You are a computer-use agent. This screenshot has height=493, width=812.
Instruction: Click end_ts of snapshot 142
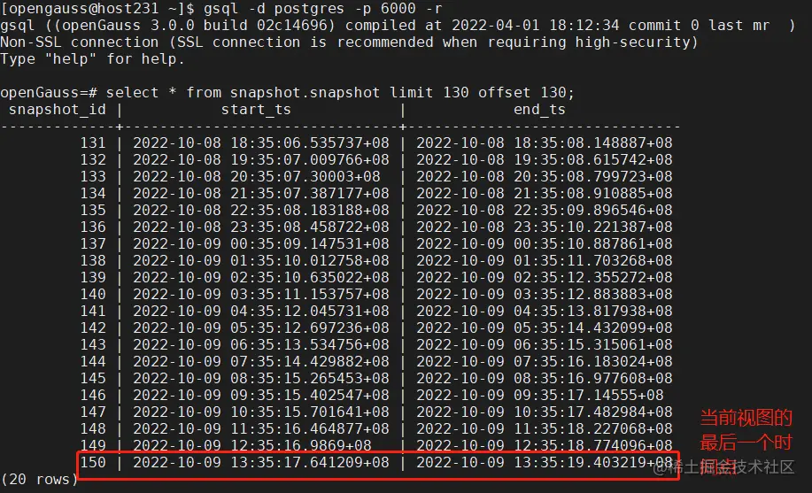[545, 327]
